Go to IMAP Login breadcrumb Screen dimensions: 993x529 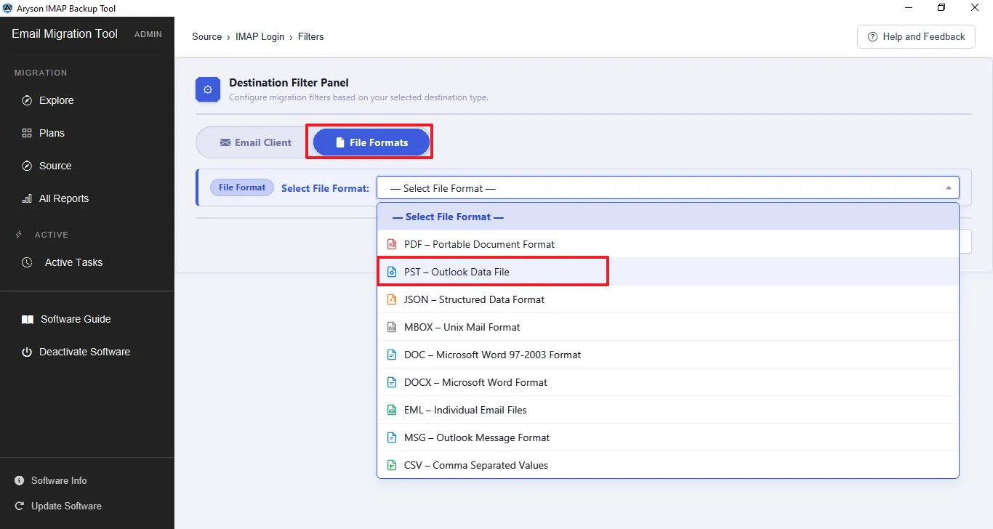pyautogui.click(x=260, y=36)
